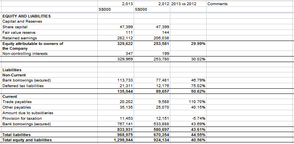Click the 'Comments' column header cell
Screen dimensions: 294x144
tap(250, 4)
